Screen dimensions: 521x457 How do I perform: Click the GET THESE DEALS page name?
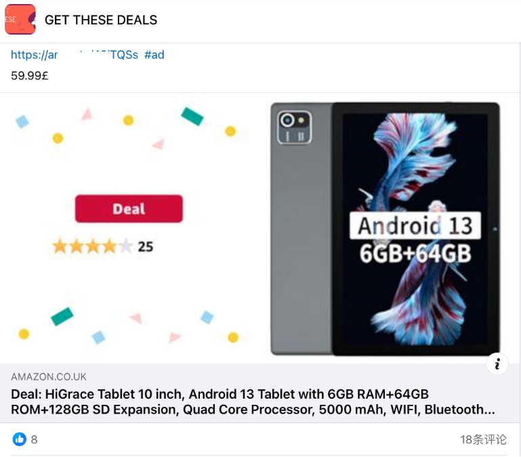coord(101,20)
